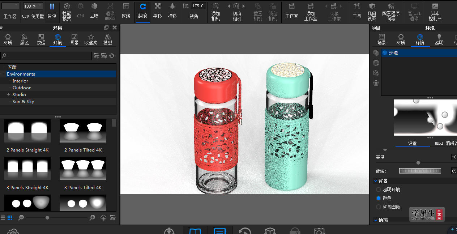Click the zoom-out magnifier under thumbnails
This screenshot has height=234, width=457.
[x=21, y=217]
